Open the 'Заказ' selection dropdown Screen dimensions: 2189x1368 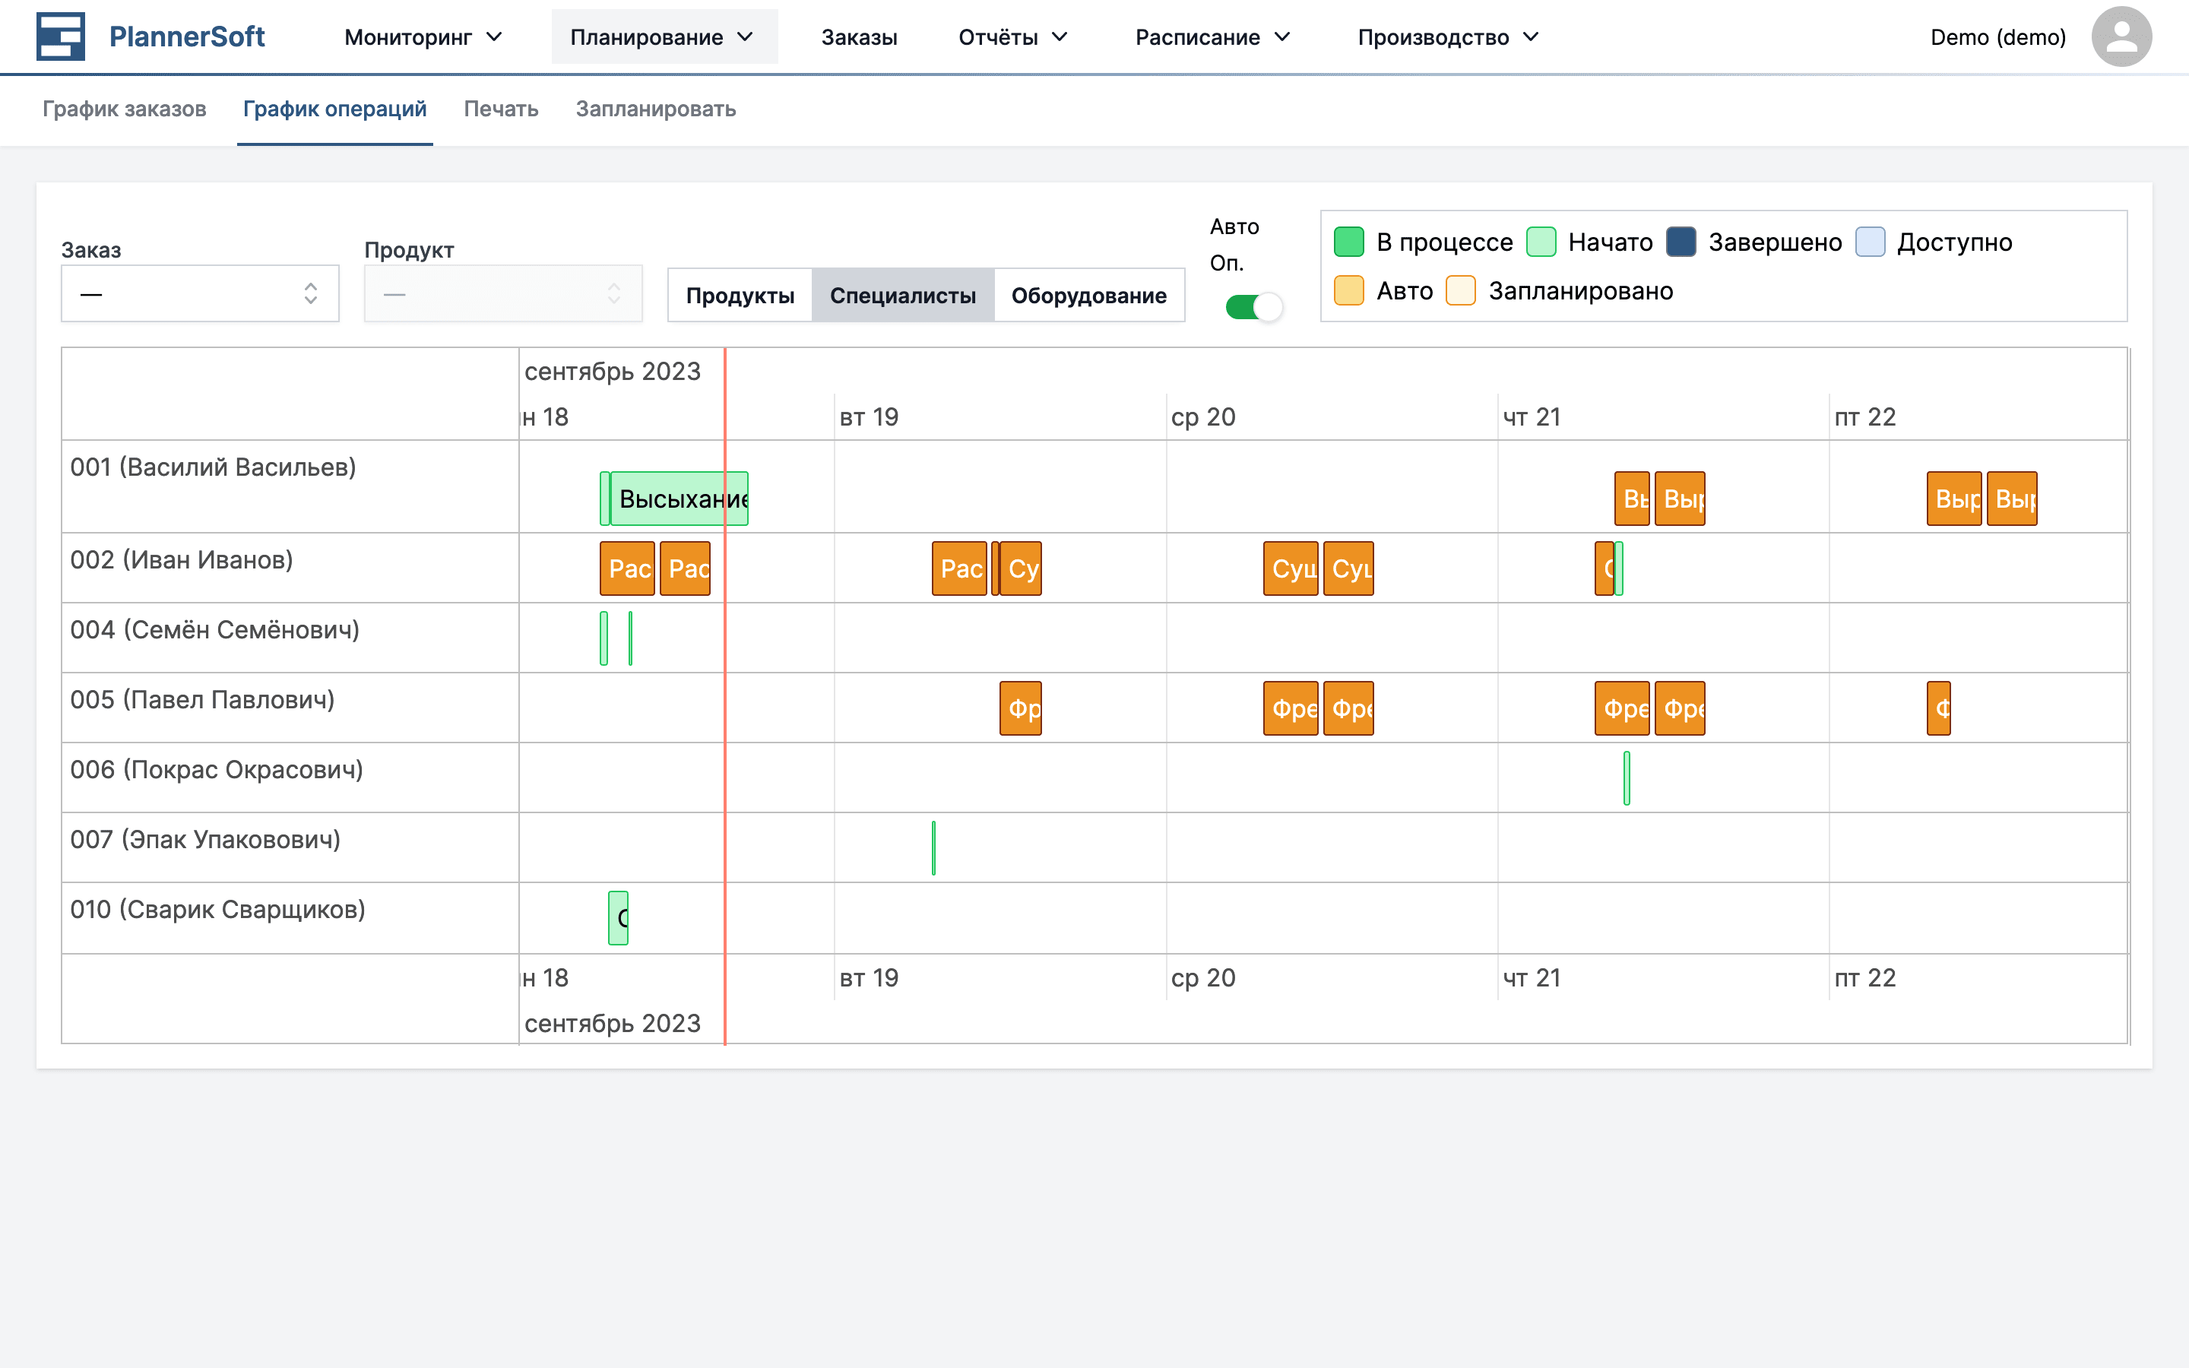199,293
